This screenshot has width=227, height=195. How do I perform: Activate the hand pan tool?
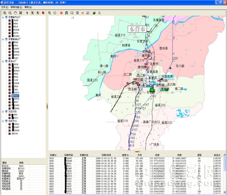[x=15, y=13]
